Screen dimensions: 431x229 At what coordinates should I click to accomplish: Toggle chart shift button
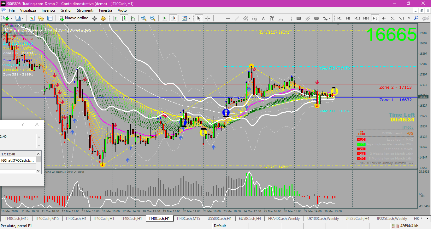pos(173,18)
